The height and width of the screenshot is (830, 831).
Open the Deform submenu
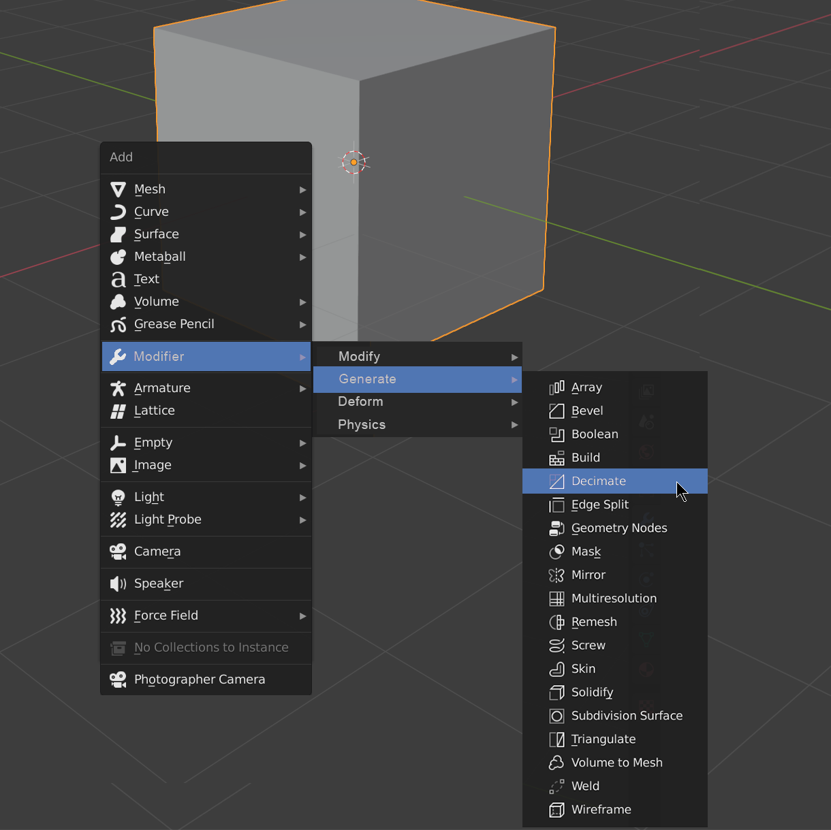click(418, 402)
